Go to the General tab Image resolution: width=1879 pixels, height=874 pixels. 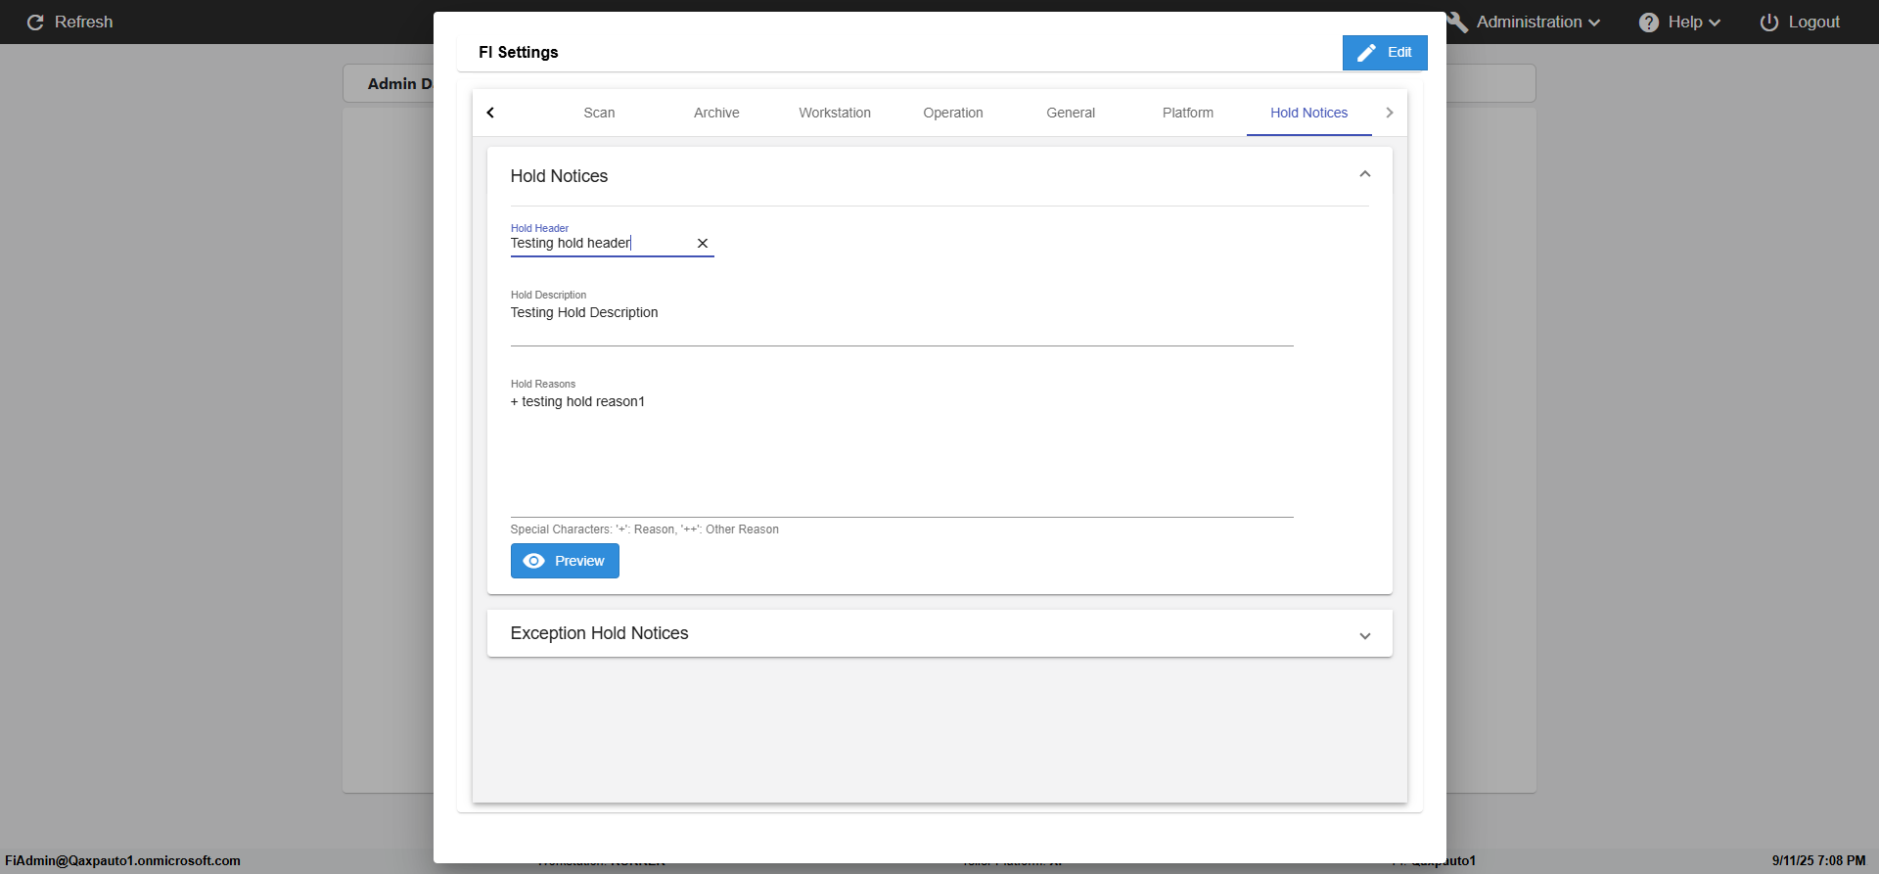[x=1071, y=114]
